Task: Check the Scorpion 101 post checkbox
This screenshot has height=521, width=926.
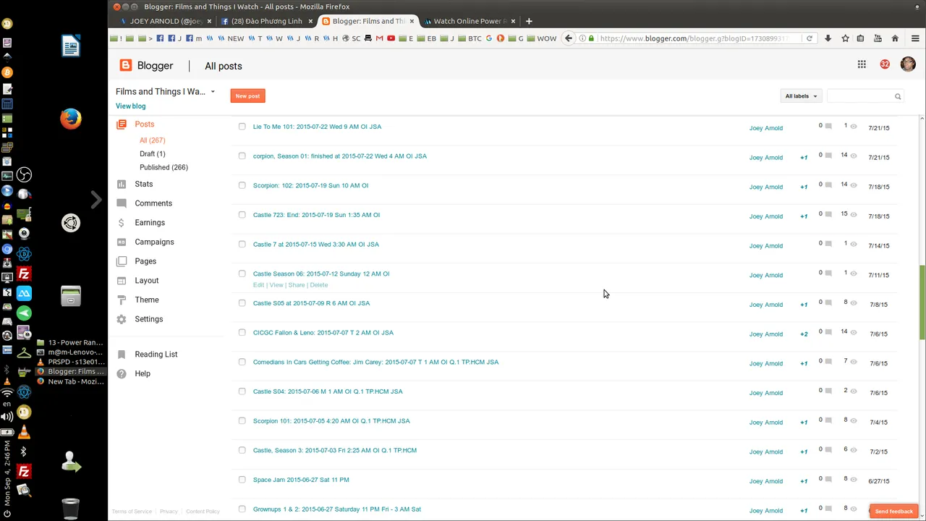Action: tap(242, 421)
